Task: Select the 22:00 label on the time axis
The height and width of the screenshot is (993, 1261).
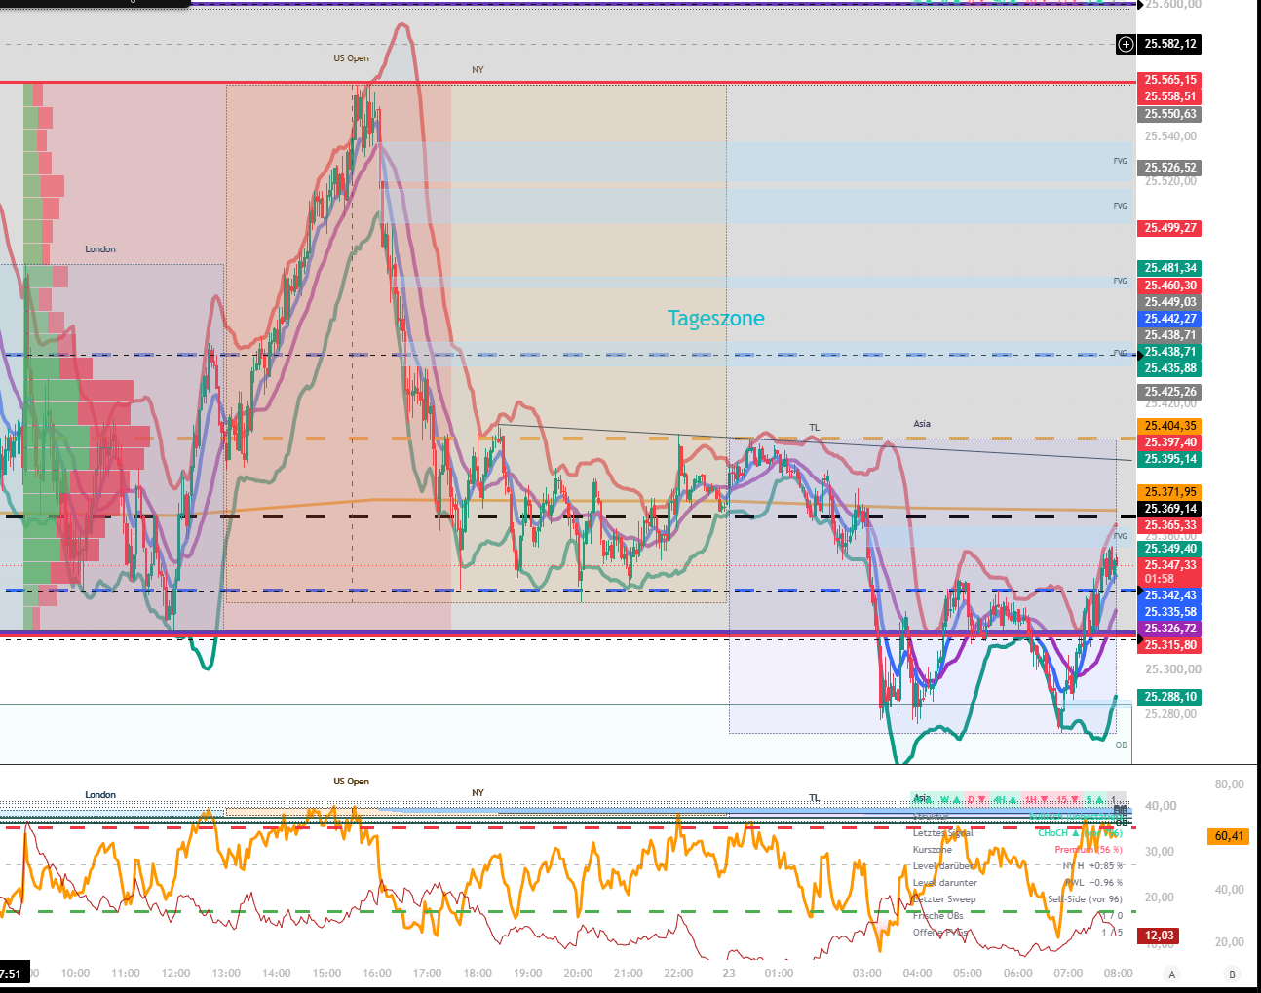Action: click(678, 974)
